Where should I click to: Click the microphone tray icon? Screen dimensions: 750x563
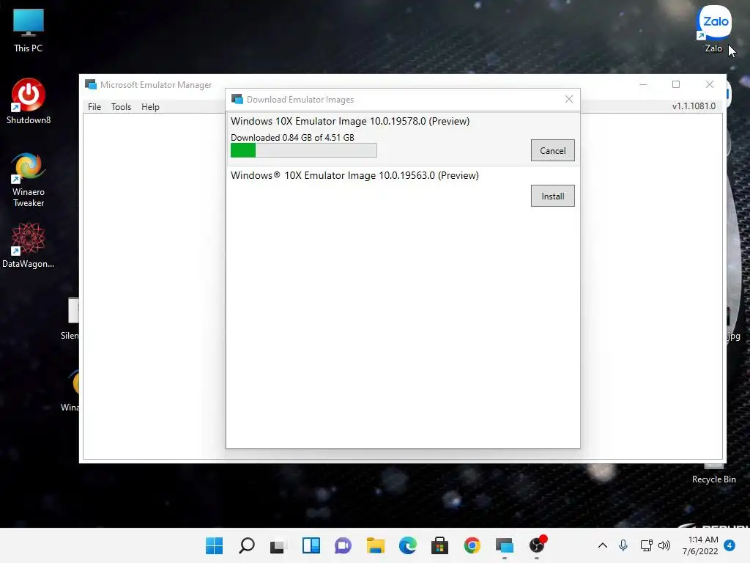(x=623, y=545)
